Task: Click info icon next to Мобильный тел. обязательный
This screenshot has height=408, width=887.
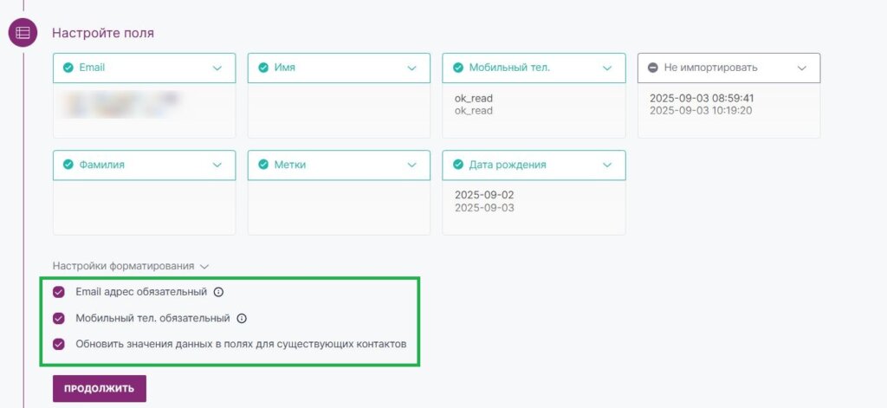Action: coord(242,318)
